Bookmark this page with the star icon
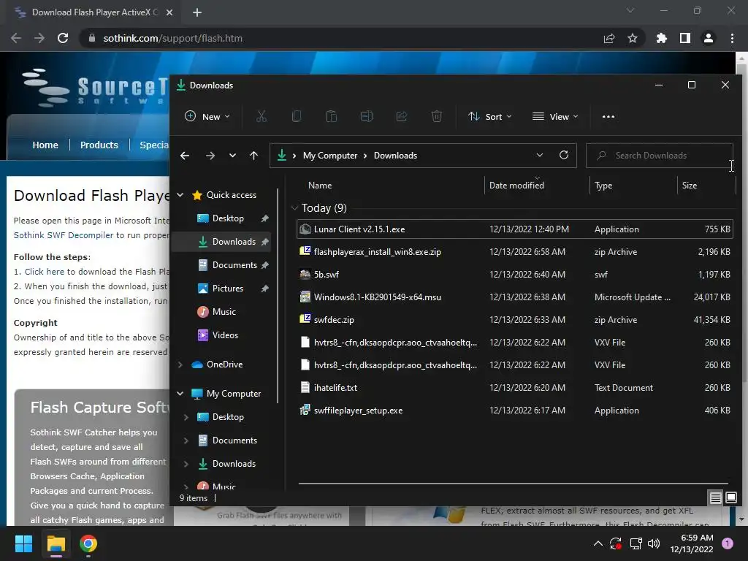Image resolution: width=748 pixels, height=561 pixels. click(x=632, y=38)
